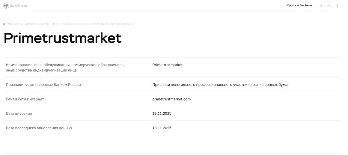
Task: Go to homepage via breadcrumb house icon
Action: pyautogui.click(x=4, y=24)
